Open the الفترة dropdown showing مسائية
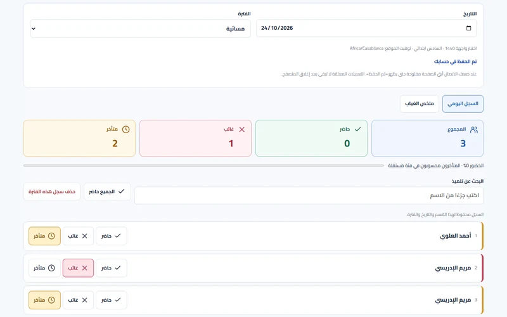Image resolution: width=507 pixels, height=317 pixels. coord(140,29)
